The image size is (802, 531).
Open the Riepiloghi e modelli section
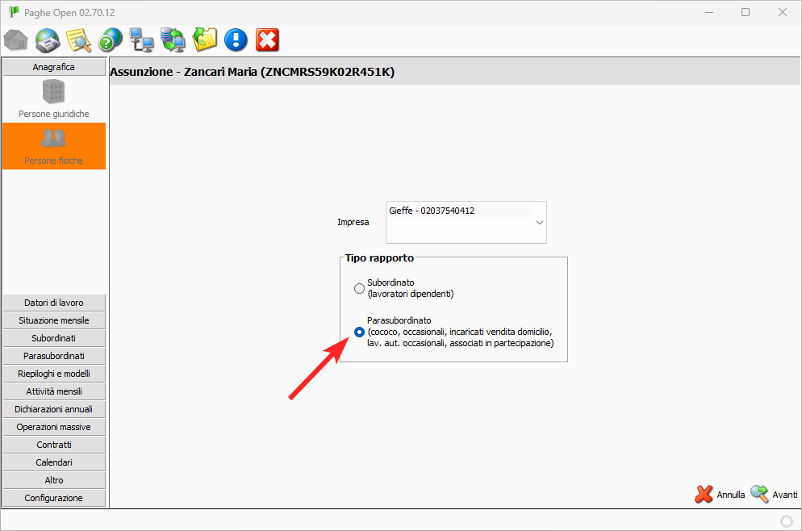click(x=54, y=374)
